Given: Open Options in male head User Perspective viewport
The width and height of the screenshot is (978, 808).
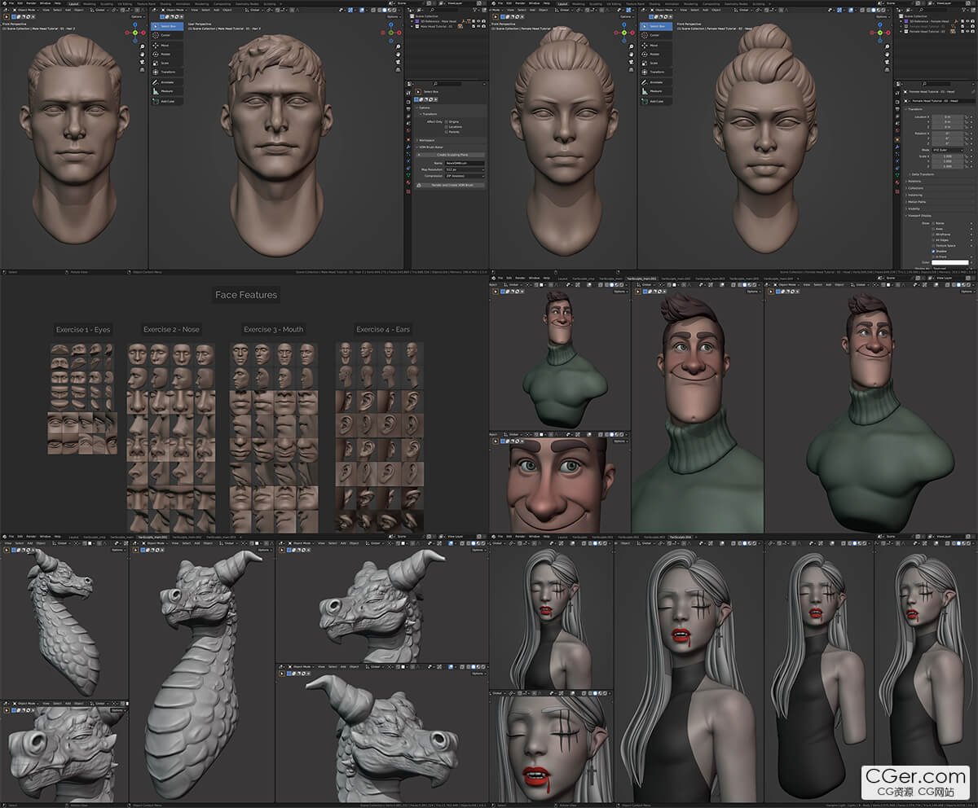Looking at the screenshot, I should pyautogui.click(x=393, y=16).
